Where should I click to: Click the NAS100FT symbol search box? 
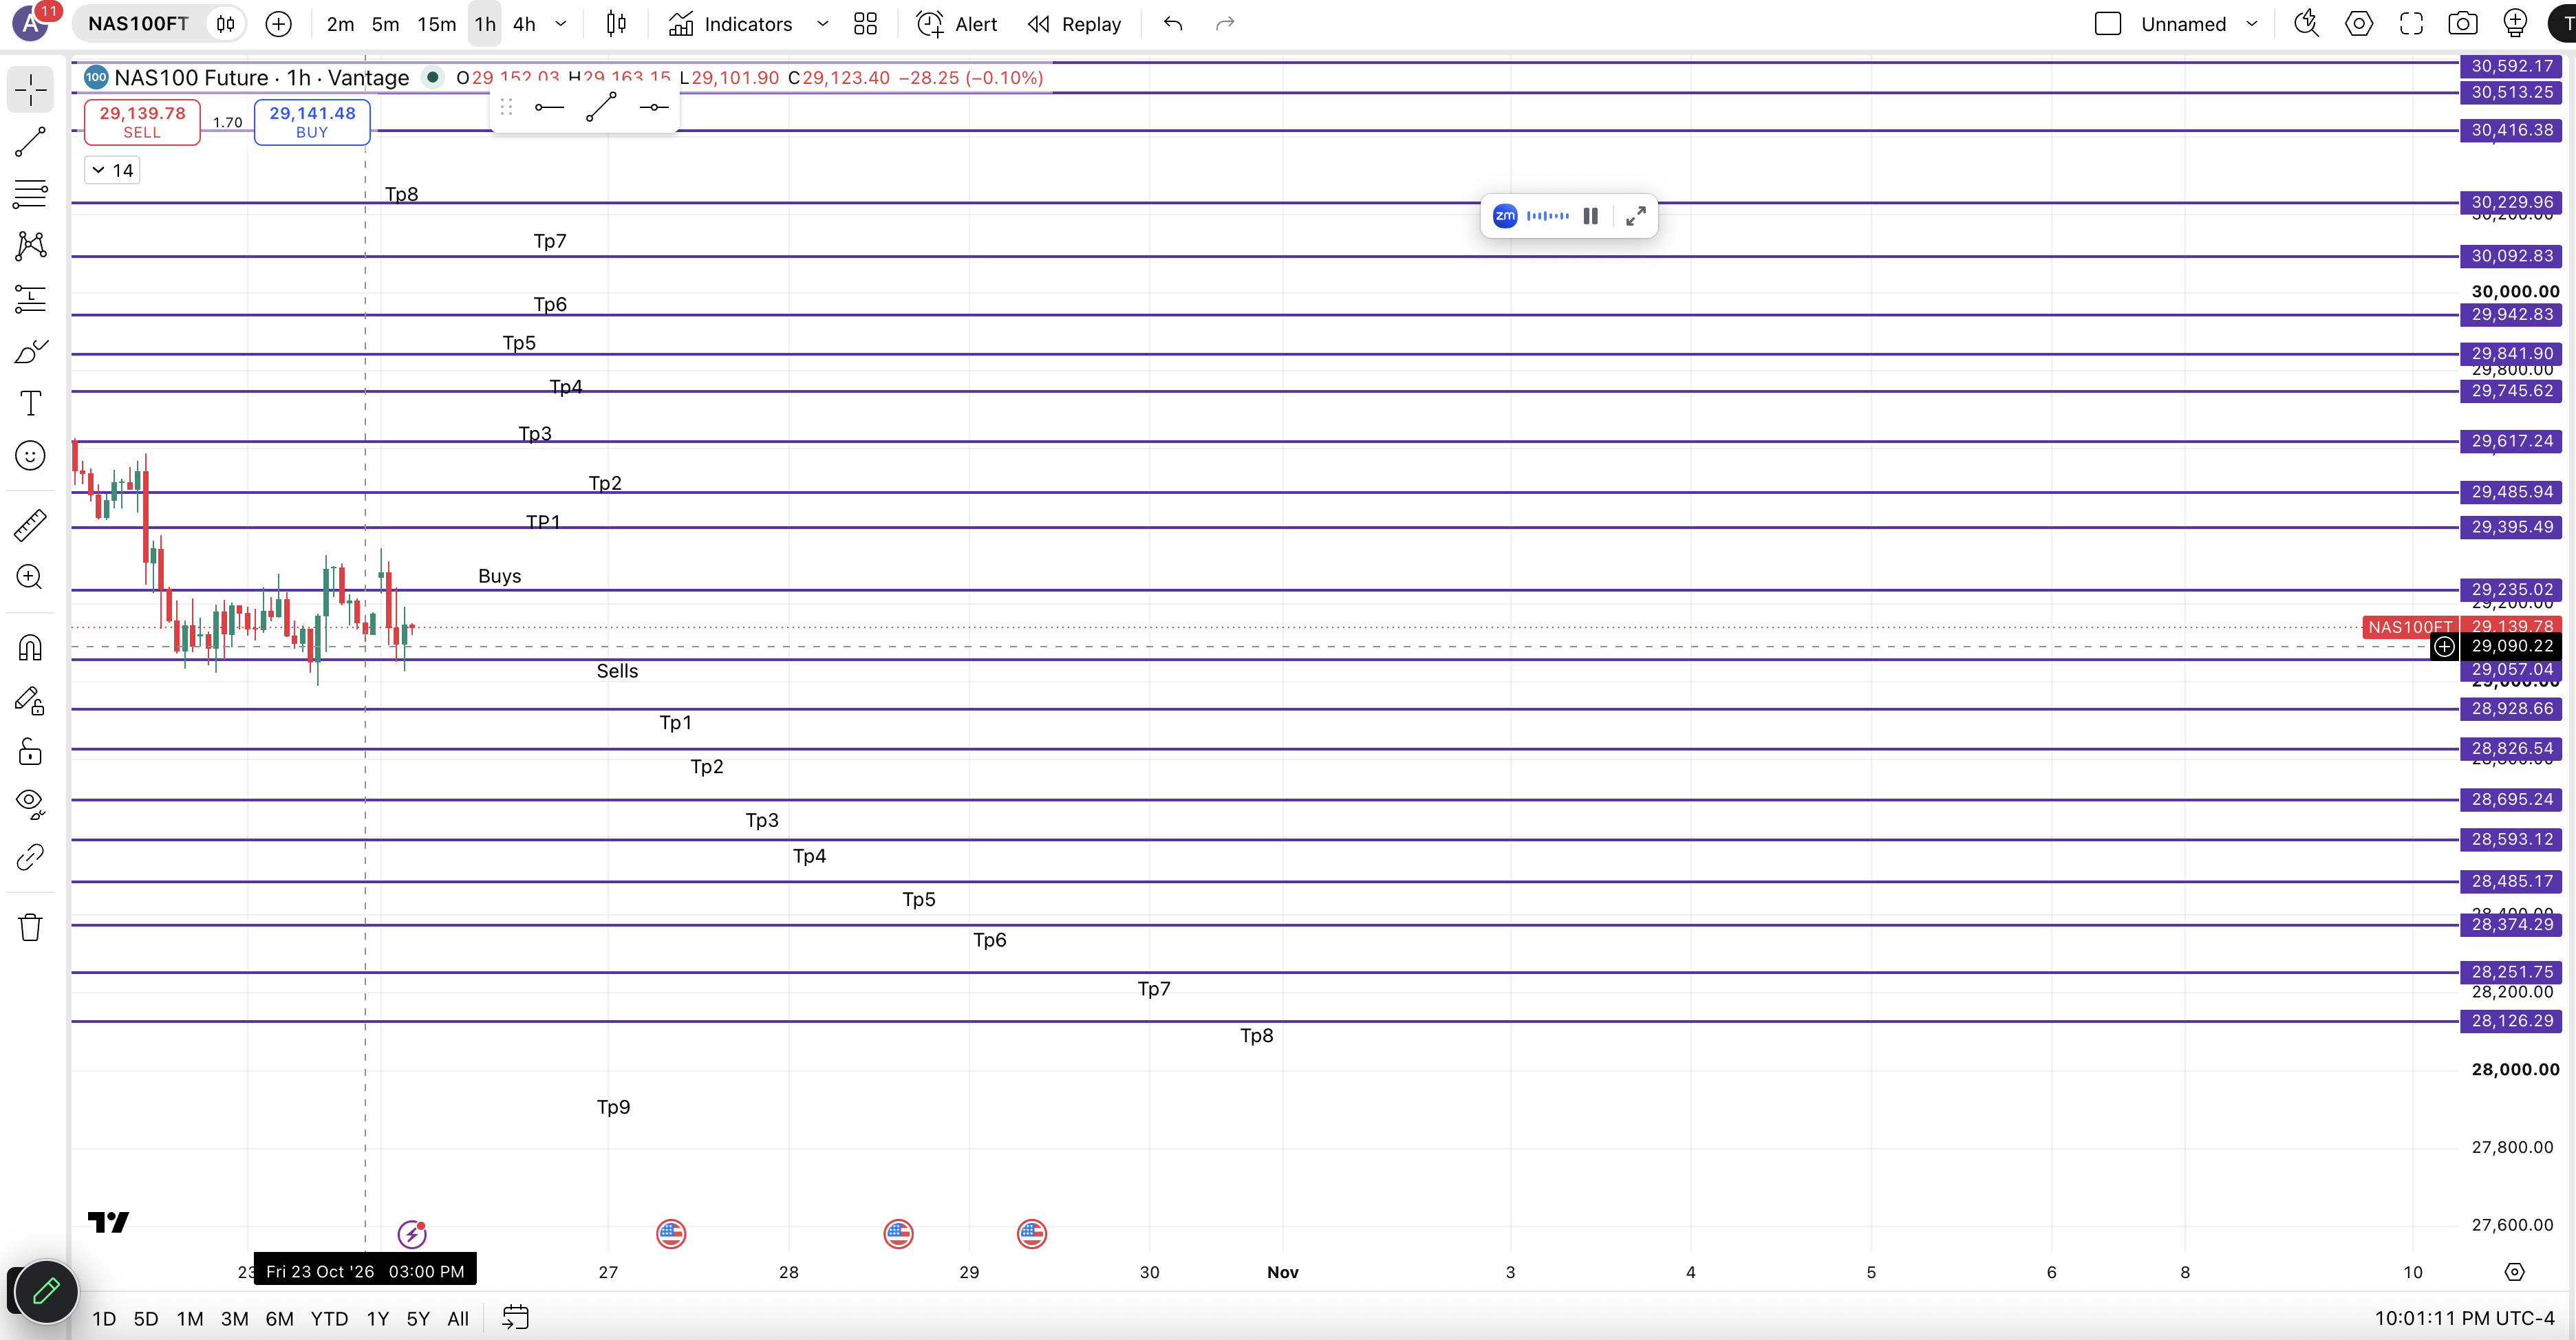(138, 24)
